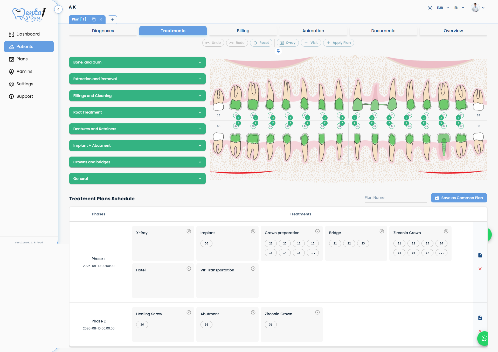498x352 pixels.
Task: Focus the Plan Name input field
Action: (x=396, y=198)
